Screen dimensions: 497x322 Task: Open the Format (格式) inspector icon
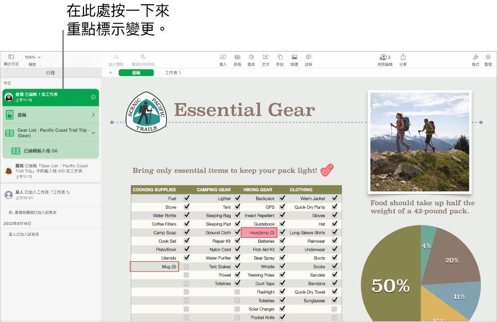pyautogui.click(x=475, y=57)
